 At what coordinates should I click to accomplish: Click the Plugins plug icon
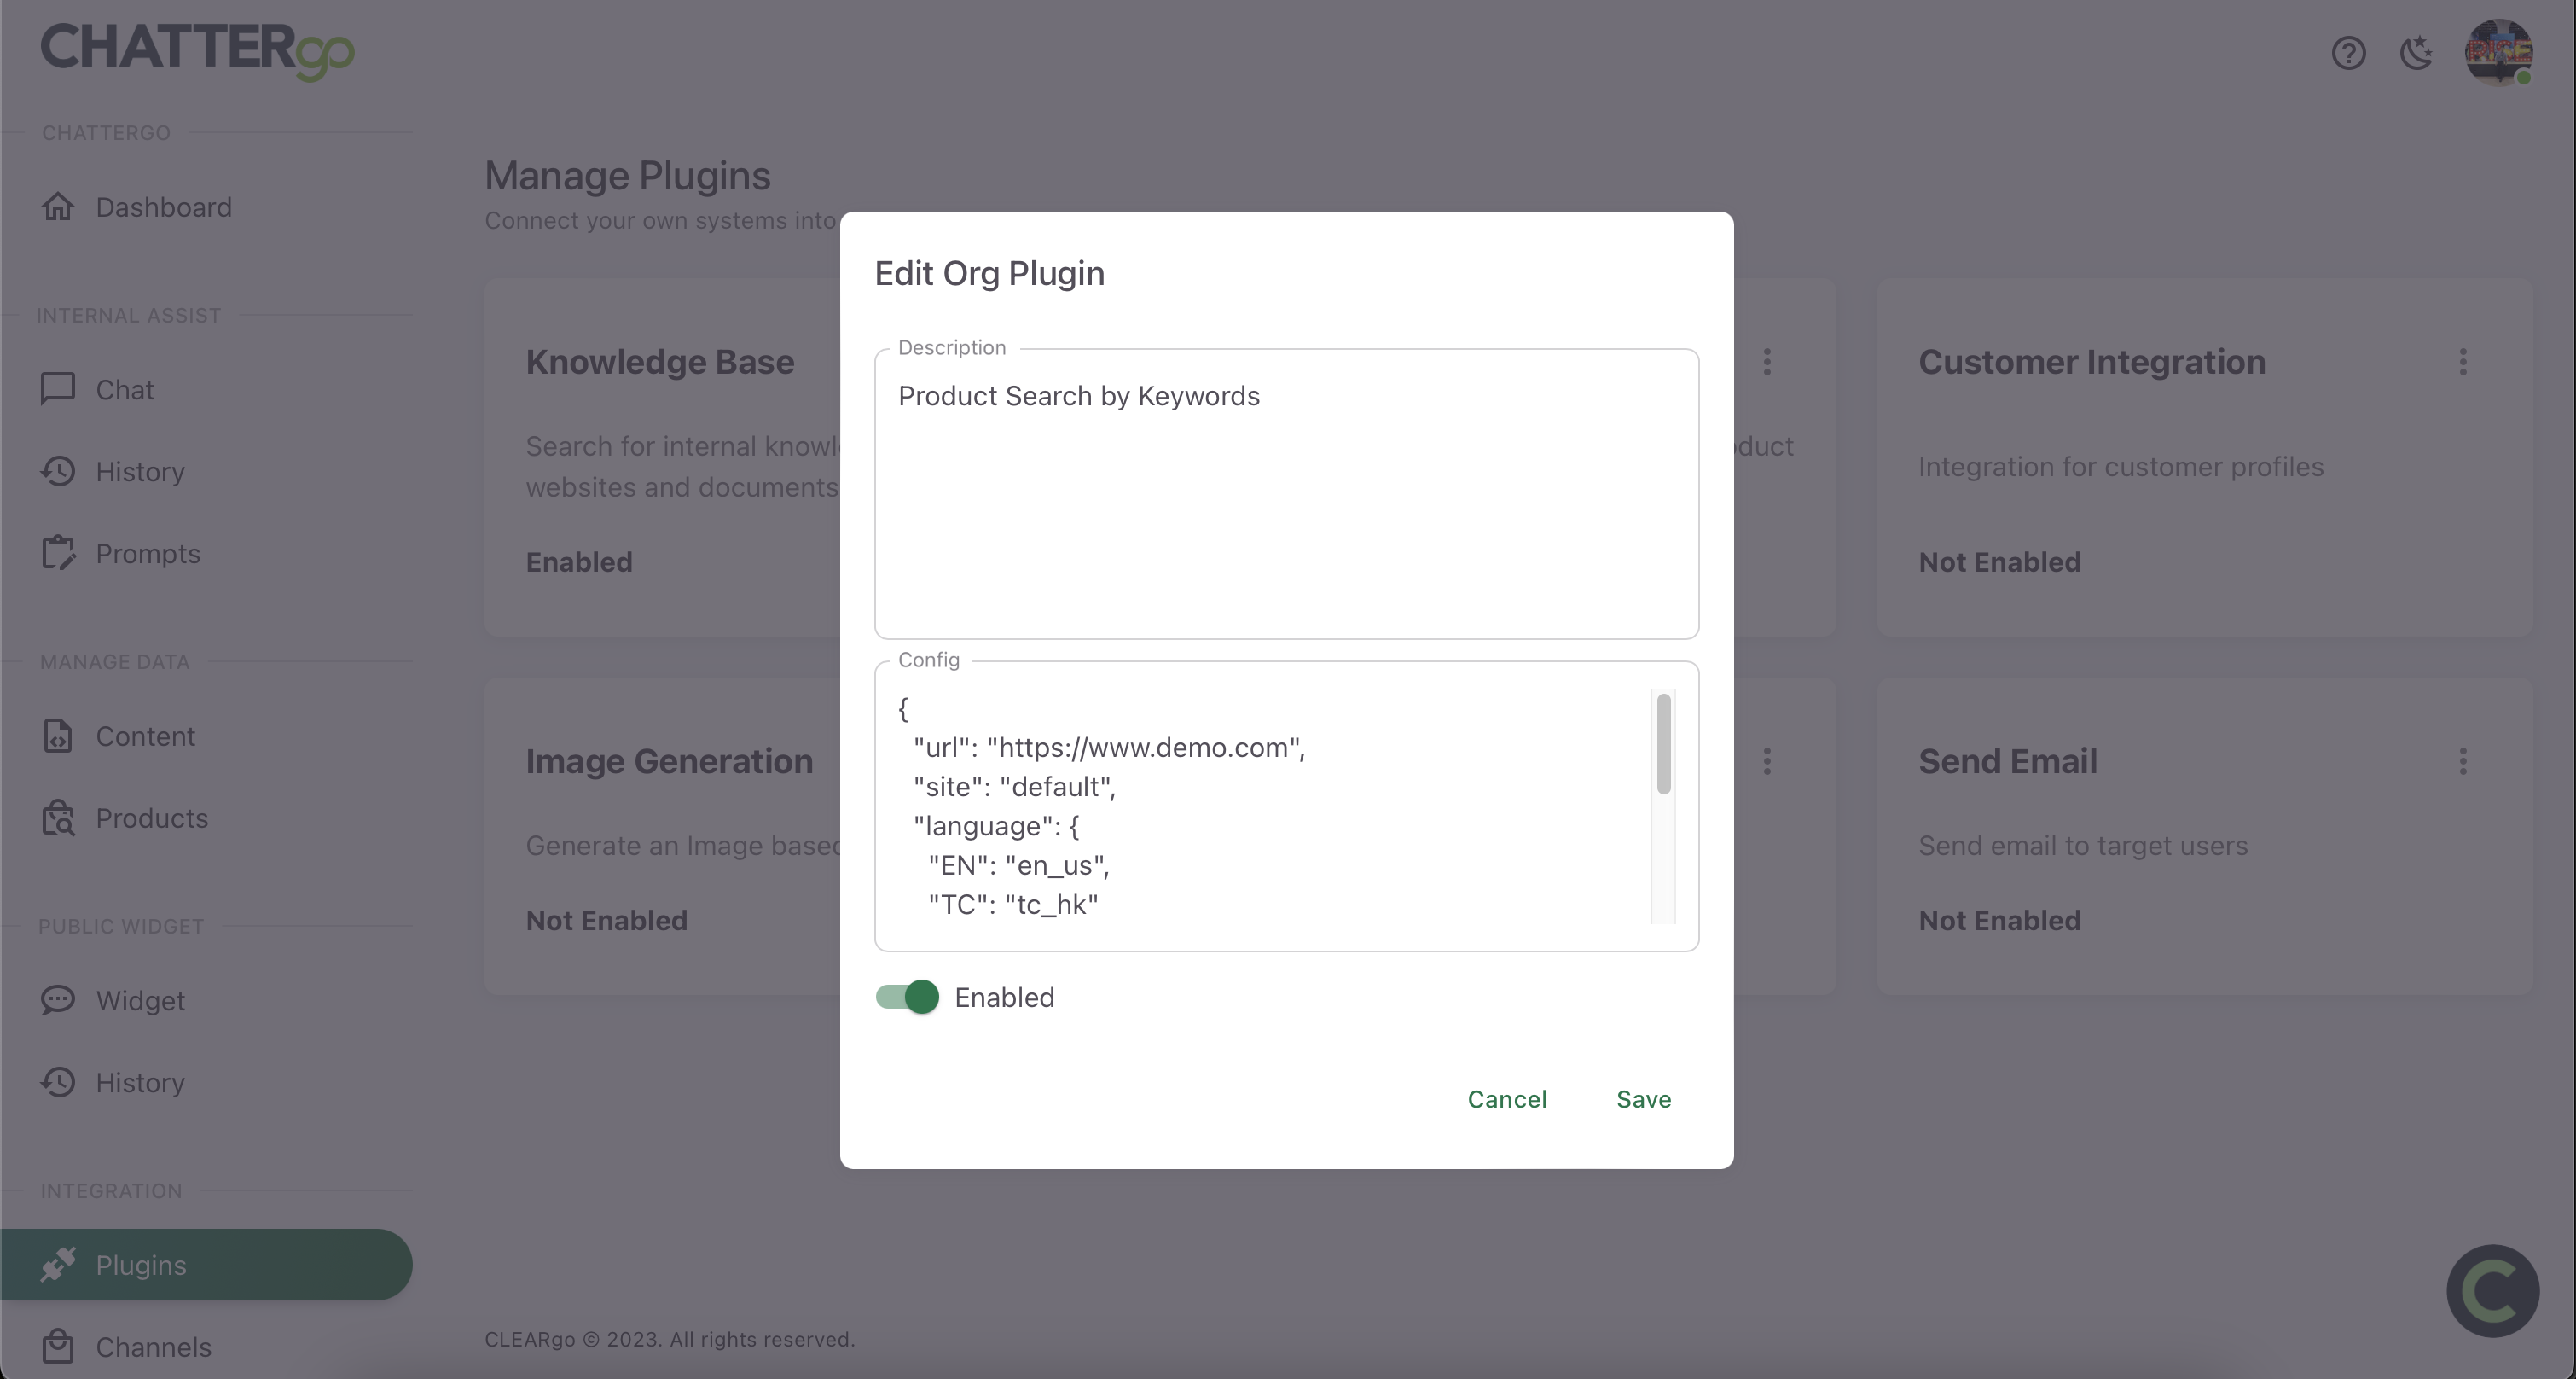click(58, 1265)
